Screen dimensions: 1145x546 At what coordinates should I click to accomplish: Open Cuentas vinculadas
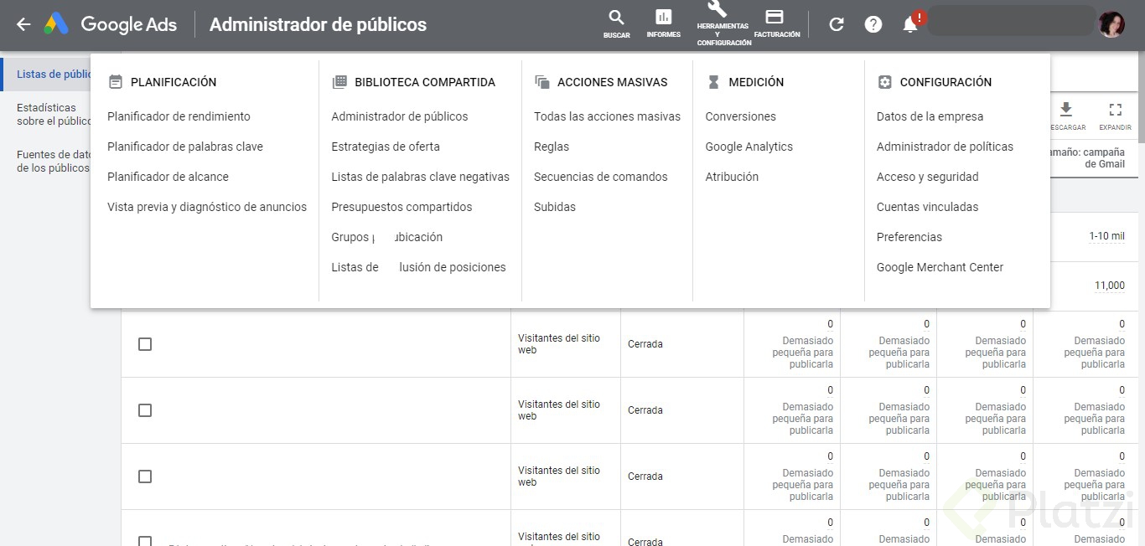click(x=928, y=207)
